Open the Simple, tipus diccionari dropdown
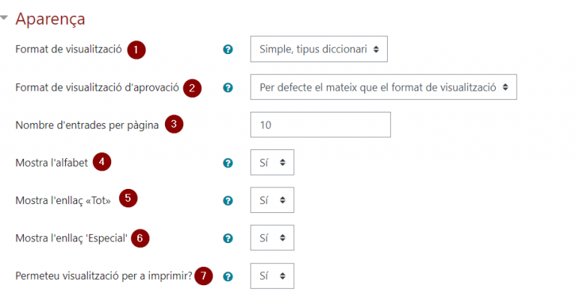This screenshot has width=576, height=297. coord(319,49)
